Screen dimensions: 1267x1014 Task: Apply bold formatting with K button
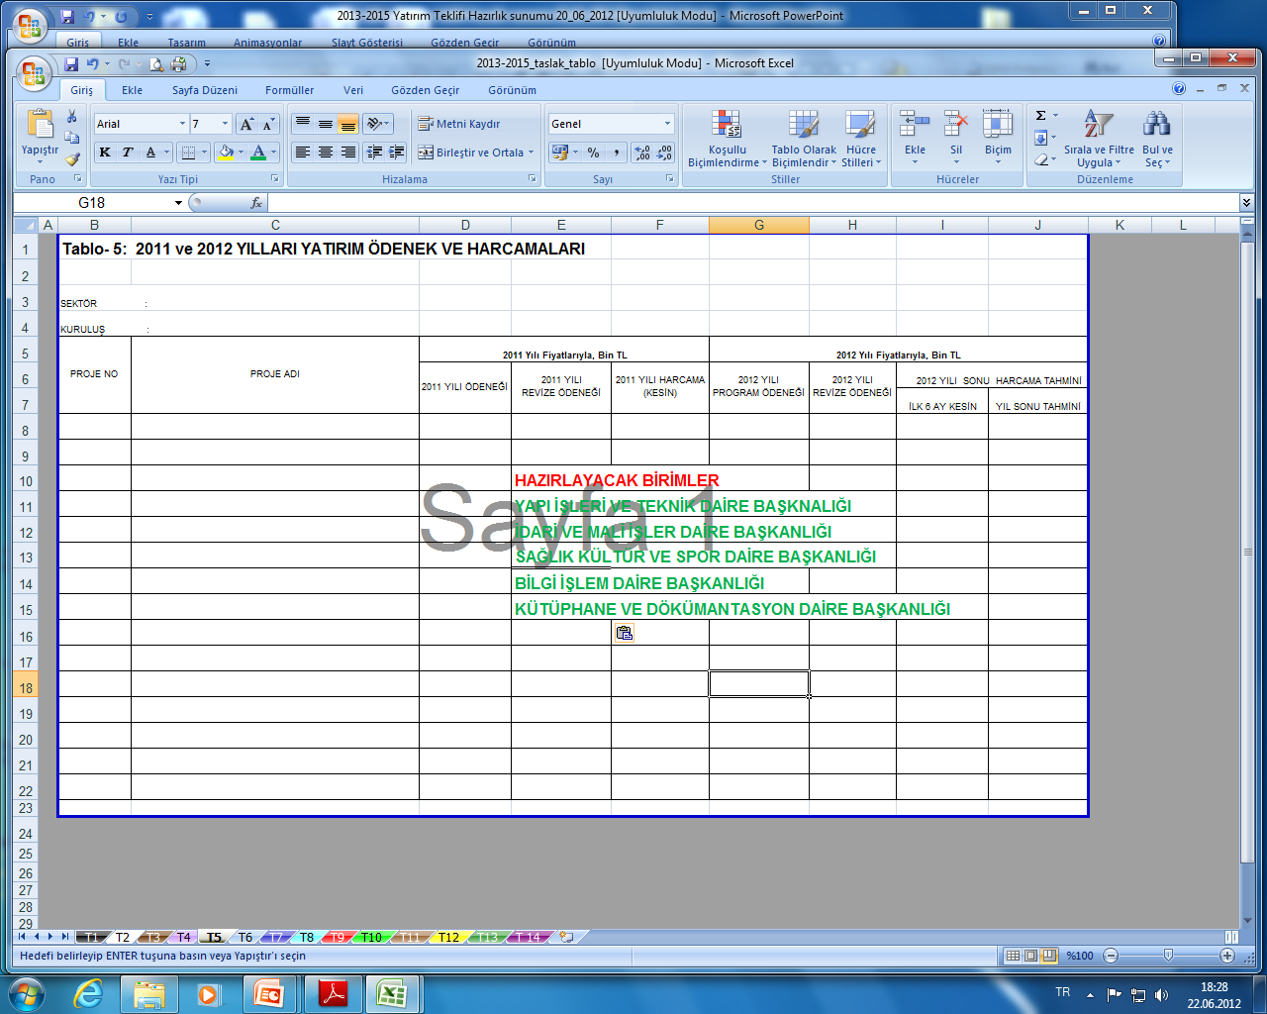coord(105,152)
